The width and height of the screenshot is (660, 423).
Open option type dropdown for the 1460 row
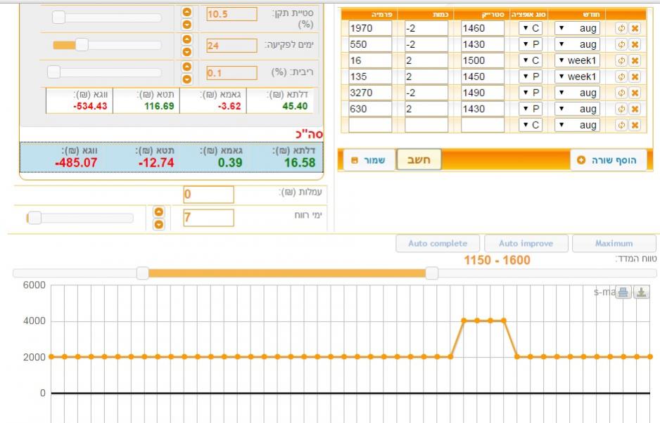(530, 28)
